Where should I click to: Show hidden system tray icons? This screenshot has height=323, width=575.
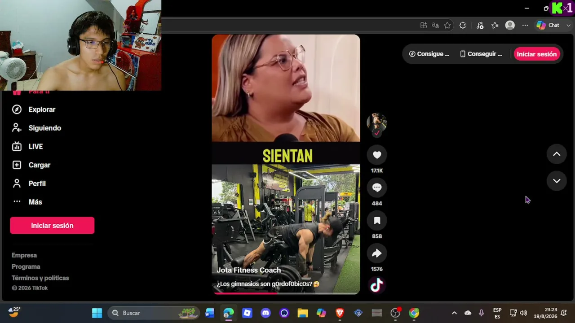click(x=454, y=313)
